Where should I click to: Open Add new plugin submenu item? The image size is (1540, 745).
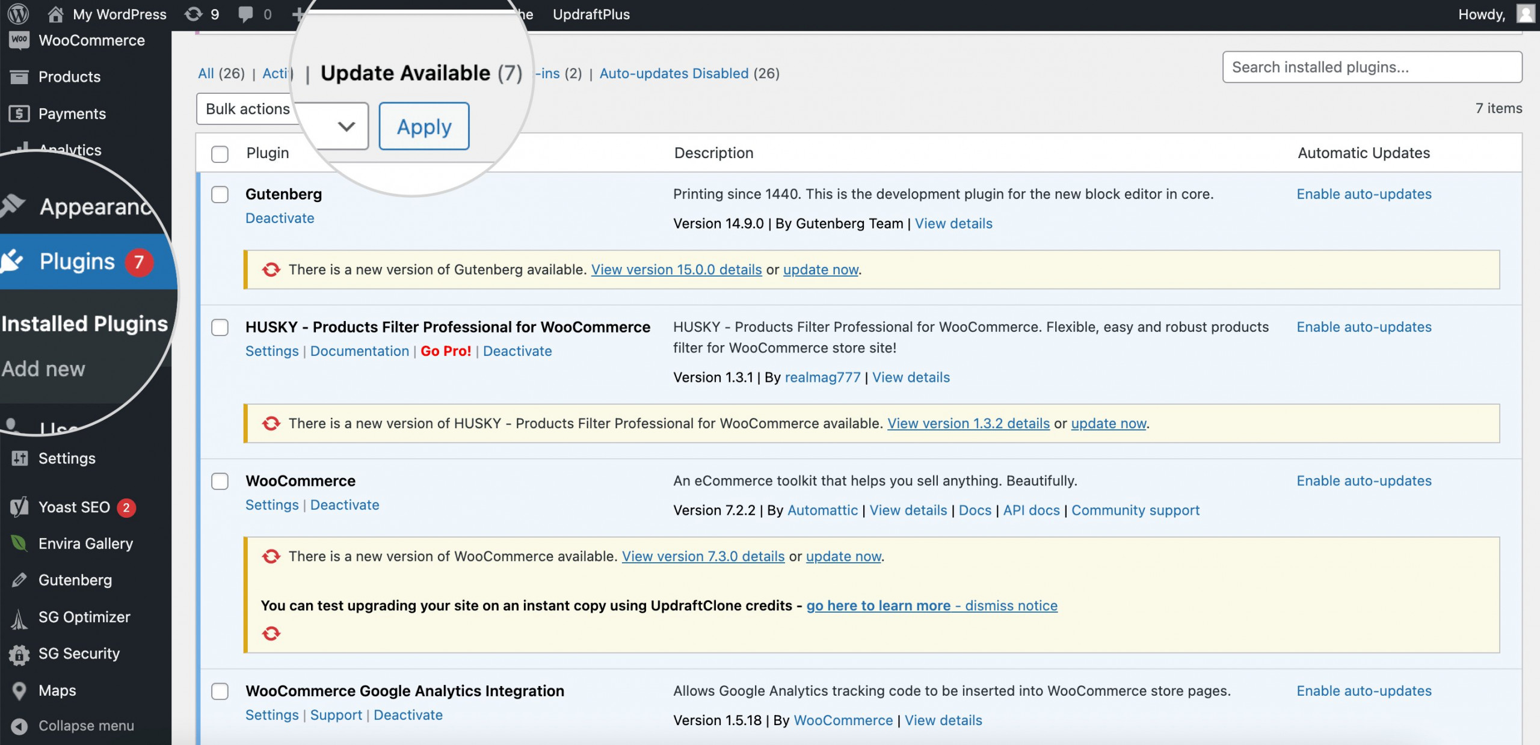pos(43,369)
